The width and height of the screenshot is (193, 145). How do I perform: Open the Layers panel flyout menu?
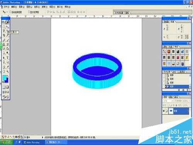point(190,97)
